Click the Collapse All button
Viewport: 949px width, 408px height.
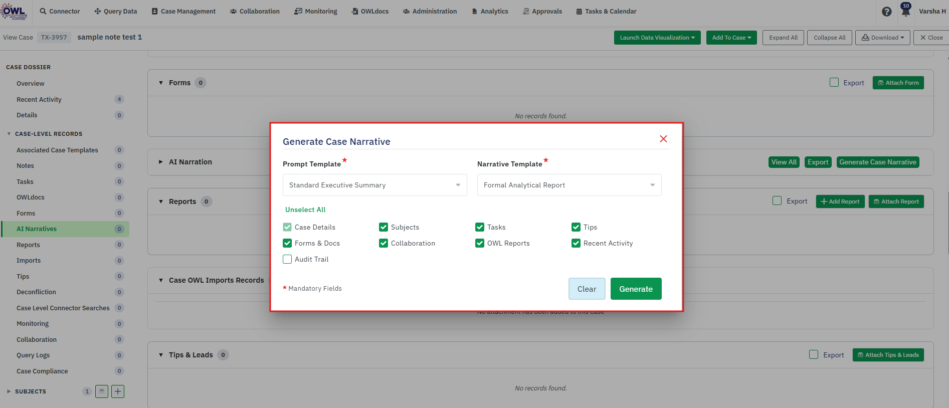point(830,38)
